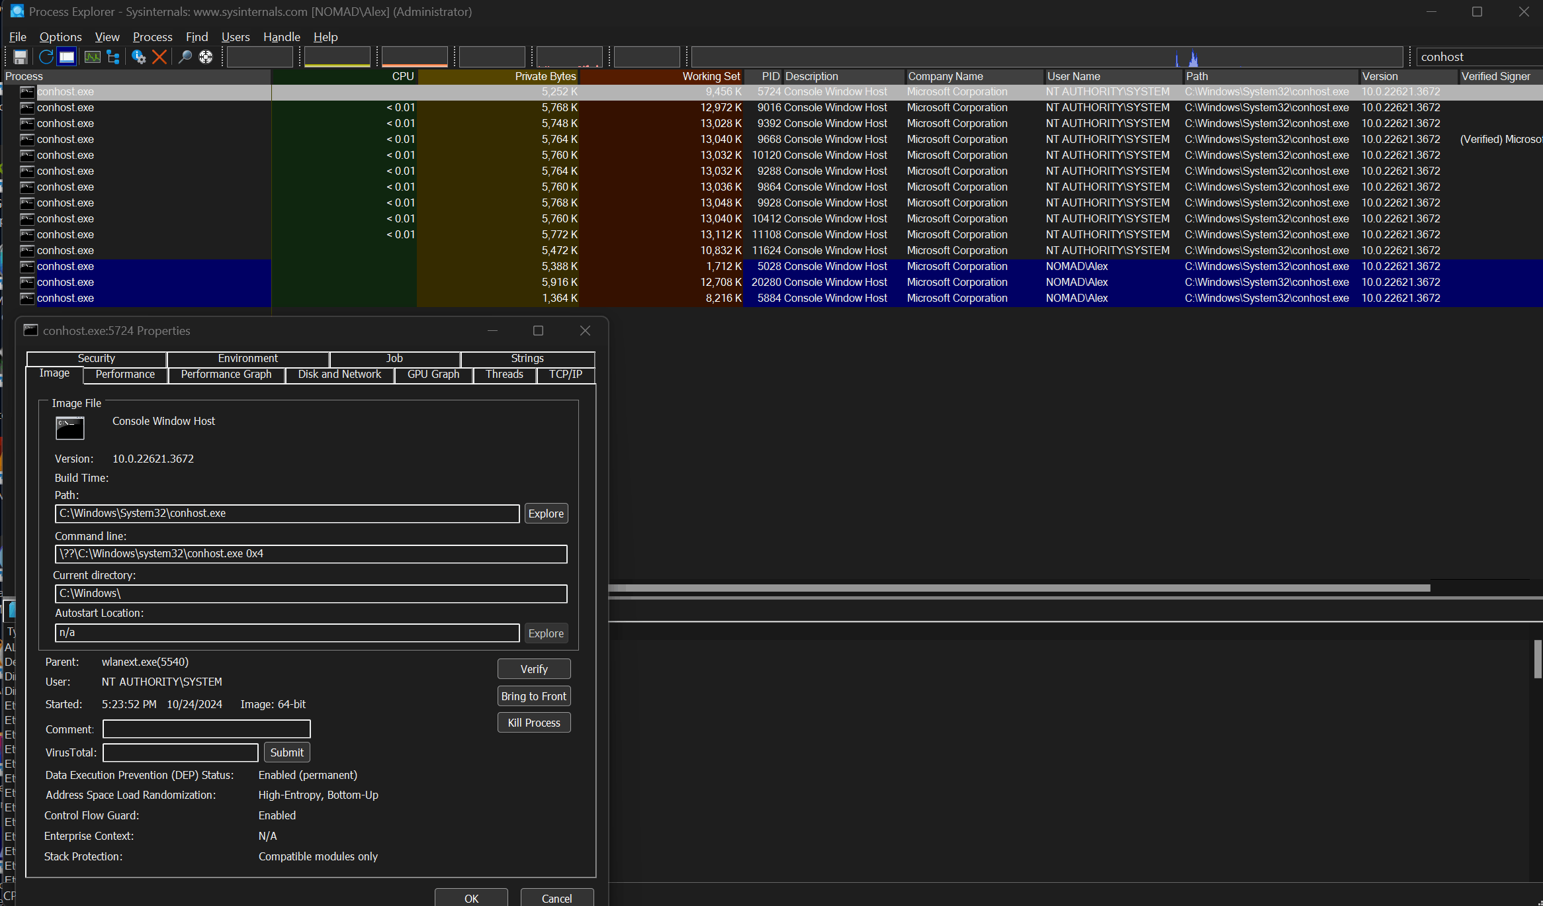The height and width of the screenshot is (906, 1543).
Task: Toggle the Show Lower Pane toolbar button
Action: click(67, 57)
